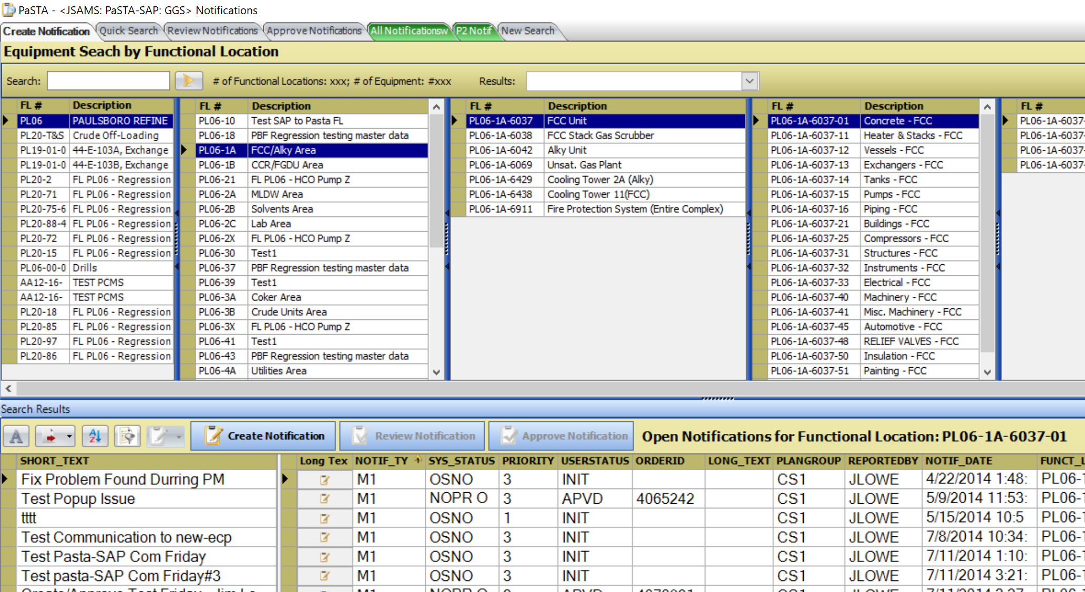Click row selector arrow for PL06-1A-6037-01
Image resolution: width=1085 pixels, height=592 pixels.
(x=756, y=121)
